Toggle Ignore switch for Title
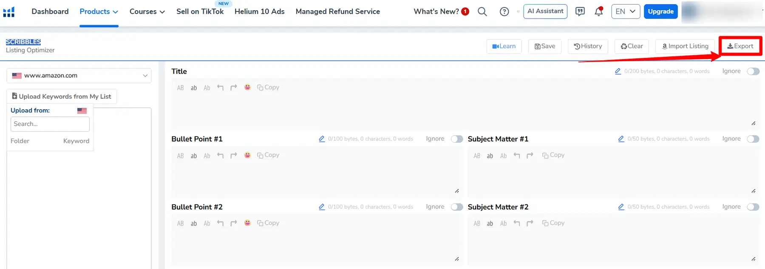This screenshot has height=269, width=765. [753, 71]
